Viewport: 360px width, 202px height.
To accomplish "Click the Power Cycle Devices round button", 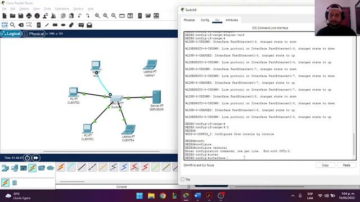I will [28, 158].
